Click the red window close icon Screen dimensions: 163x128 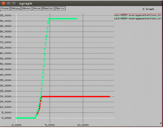[3, 4]
